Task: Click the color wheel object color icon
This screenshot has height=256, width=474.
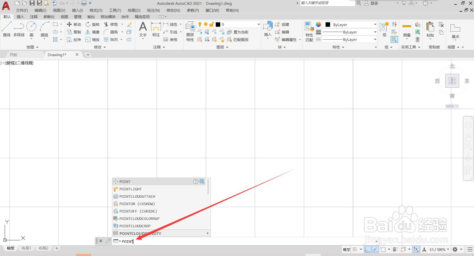Action: pyautogui.click(x=318, y=24)
